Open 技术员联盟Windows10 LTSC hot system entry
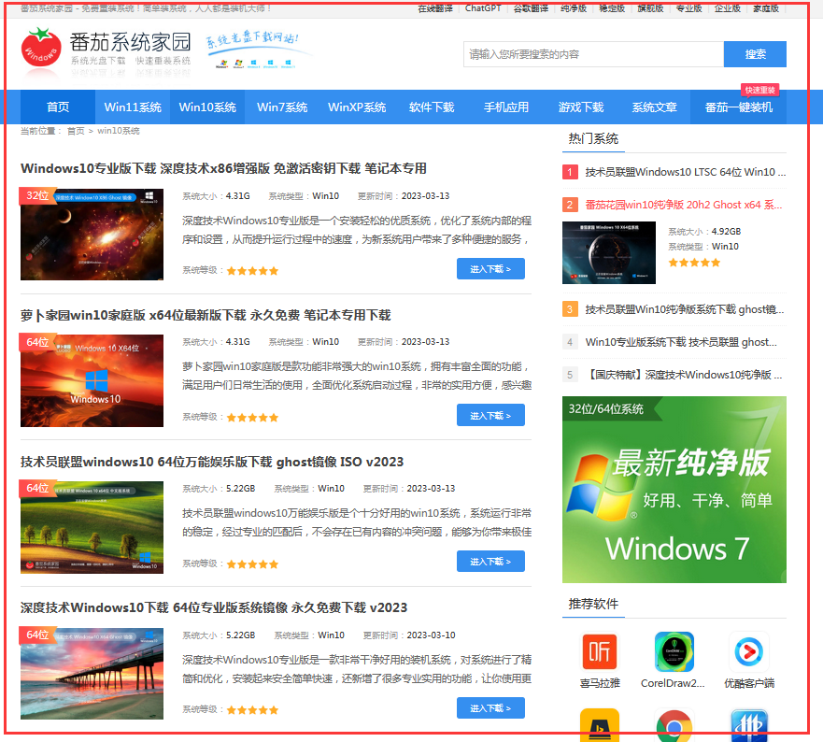Image resolution: width=823 pixels, height=742 pixels. coord(685,172)
